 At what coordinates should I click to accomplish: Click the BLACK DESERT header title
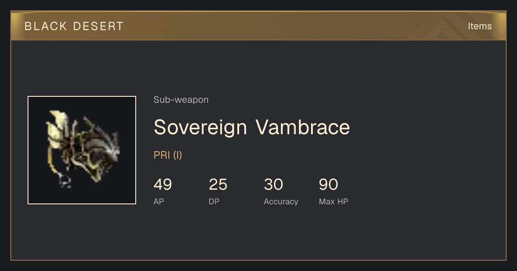point(74,26)
